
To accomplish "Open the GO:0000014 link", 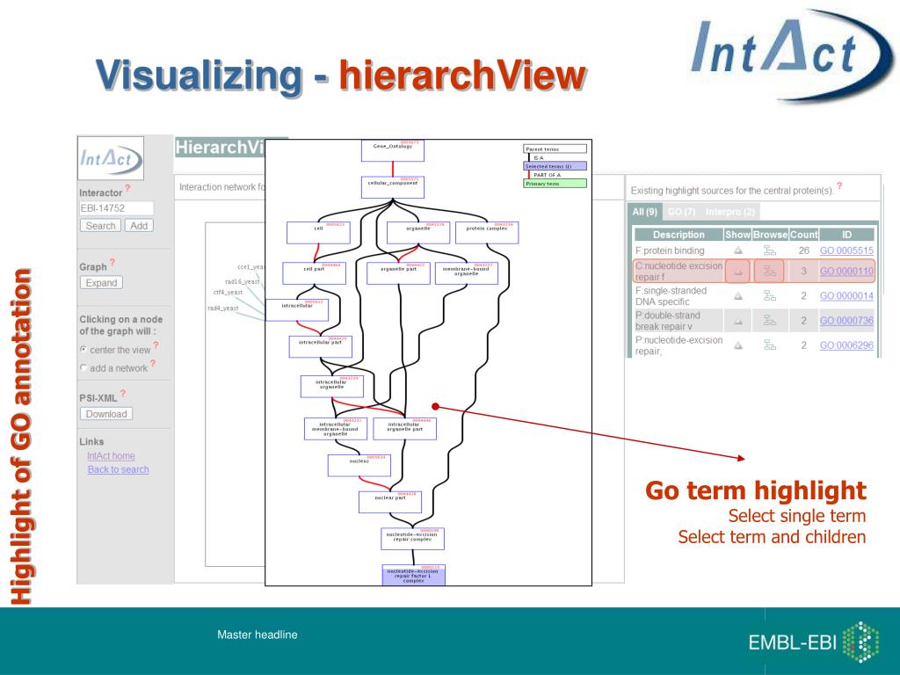I will click(x=846, y=295).
